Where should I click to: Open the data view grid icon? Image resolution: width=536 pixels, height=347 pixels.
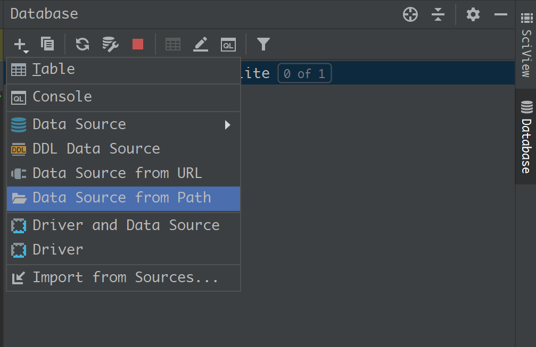(x=172, y=44)
